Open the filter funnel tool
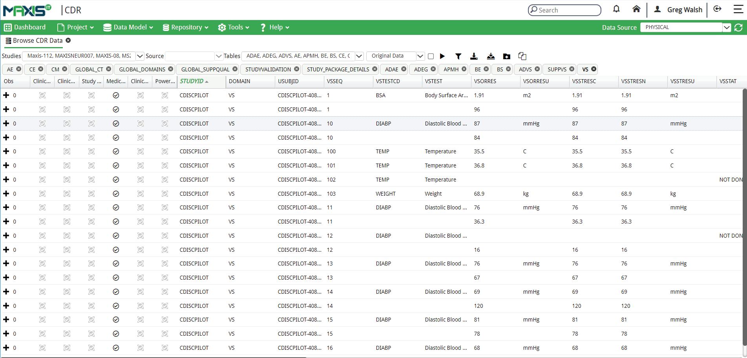This screenshot has height=358, width=747. click(x=458, y=56)
